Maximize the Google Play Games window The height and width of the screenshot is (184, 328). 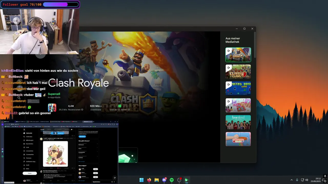(x=244, y=29)
